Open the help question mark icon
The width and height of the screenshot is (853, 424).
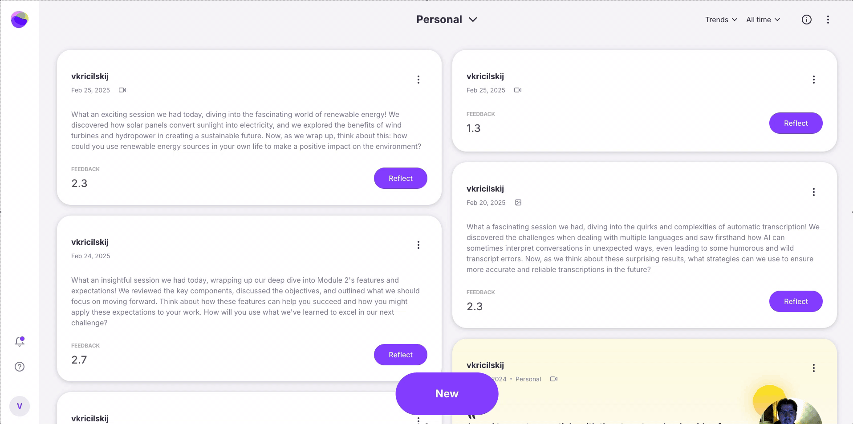point(20,367)
